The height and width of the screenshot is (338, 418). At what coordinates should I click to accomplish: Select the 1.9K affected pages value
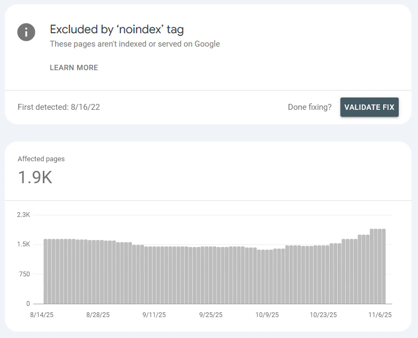click(35, 177)
